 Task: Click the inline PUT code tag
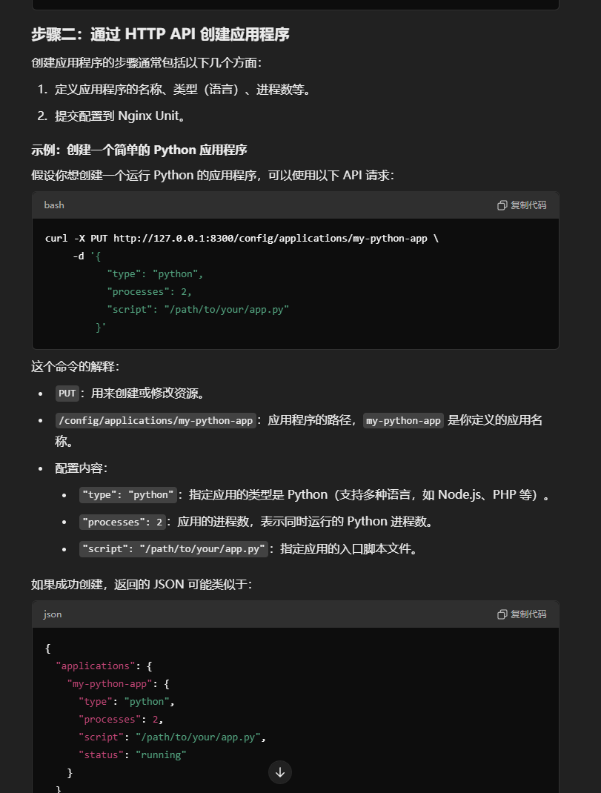(x=67, y=394)
